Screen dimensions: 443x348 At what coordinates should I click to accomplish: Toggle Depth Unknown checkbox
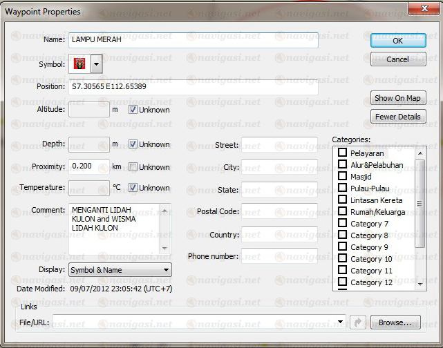133,144
